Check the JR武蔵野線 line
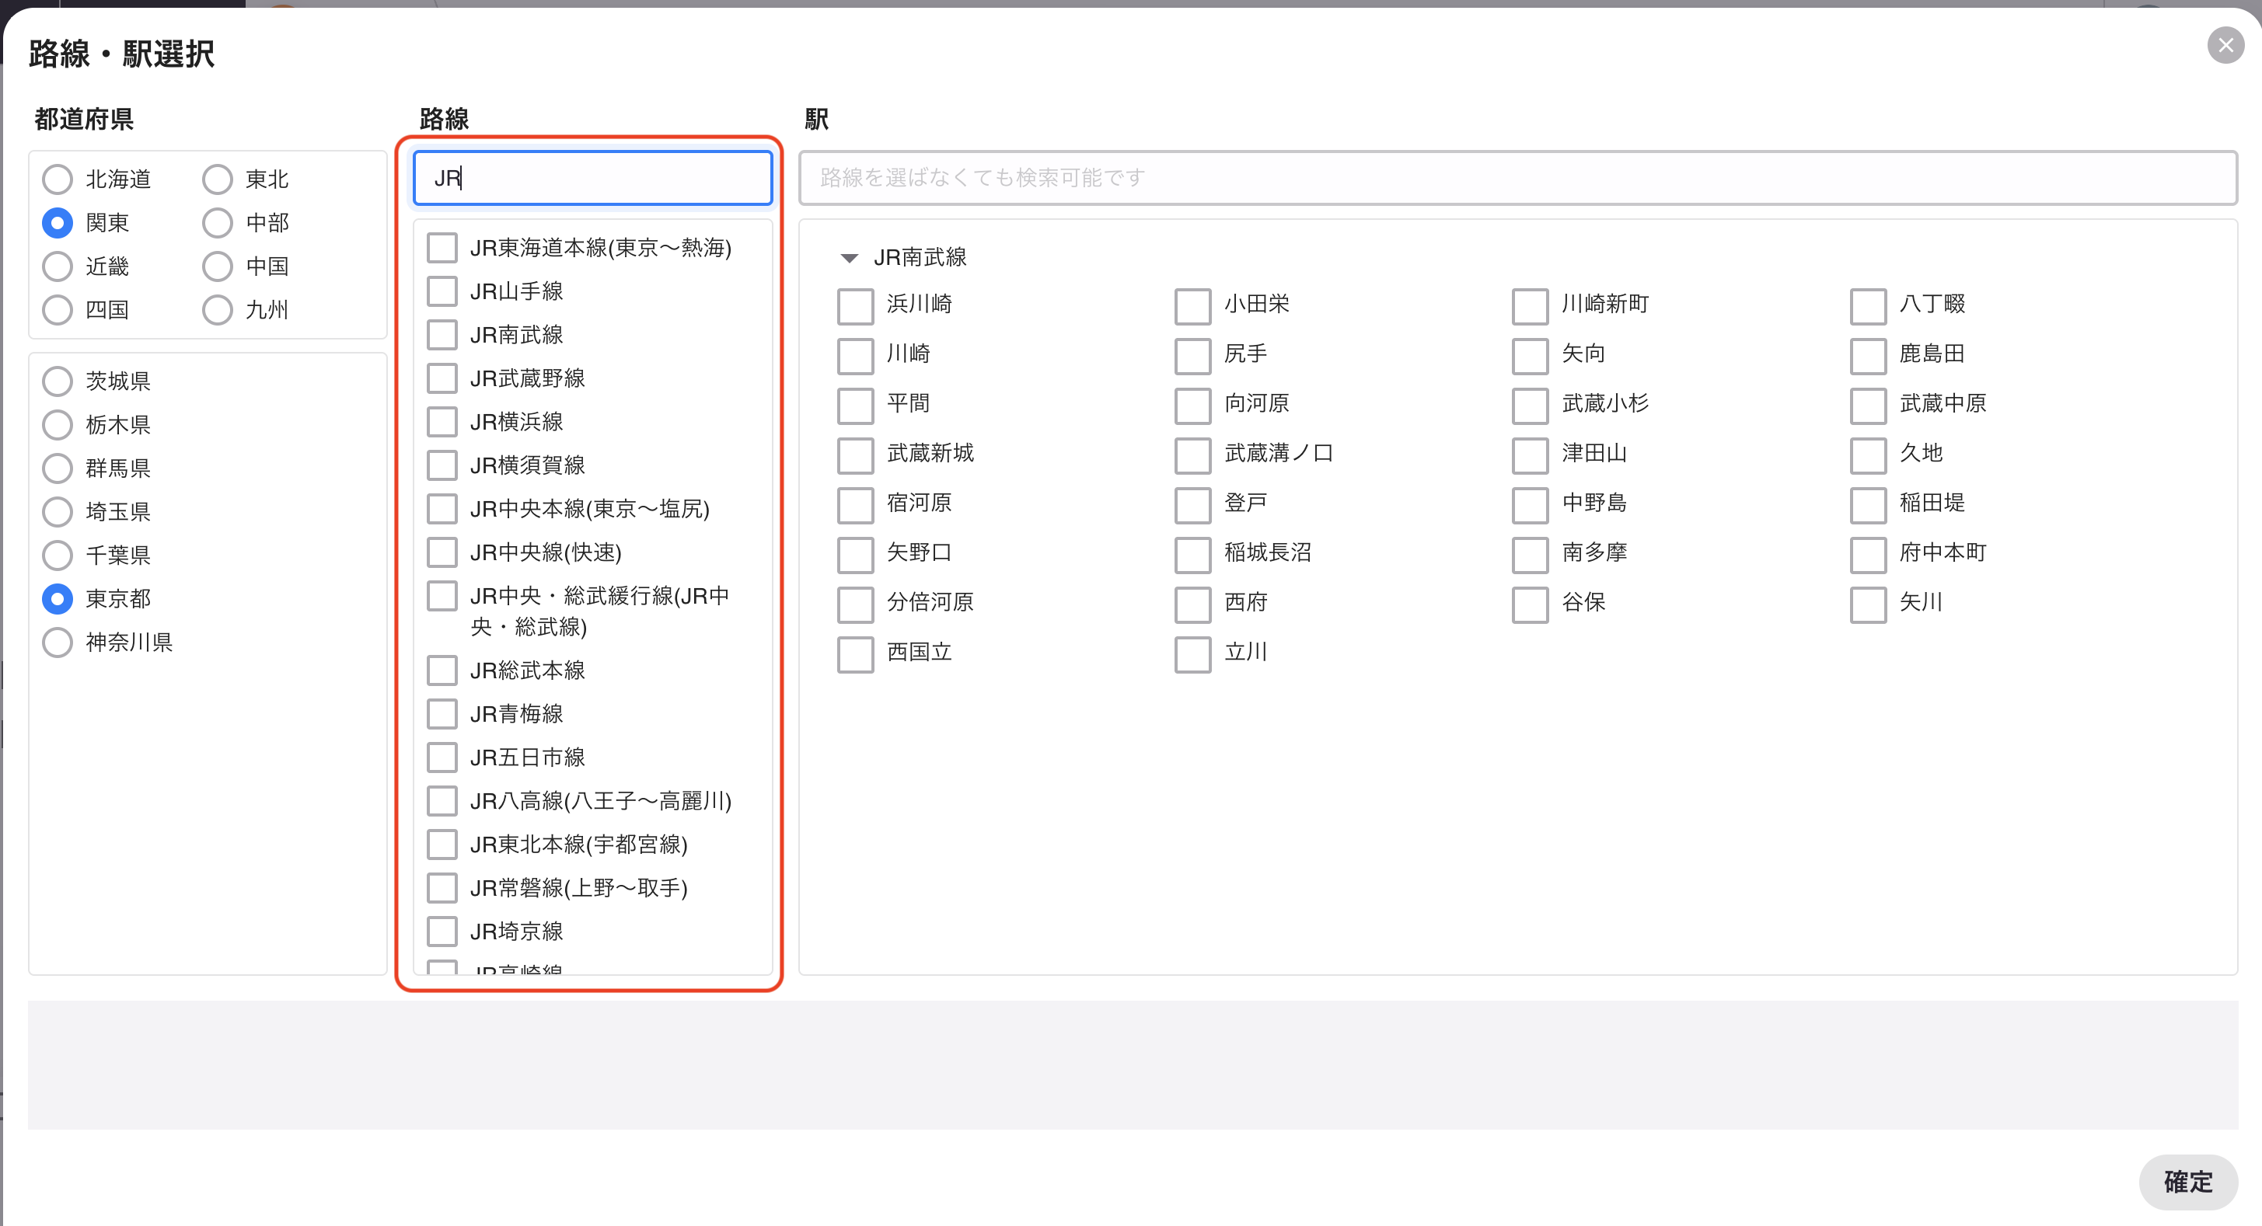 [442, 378]
